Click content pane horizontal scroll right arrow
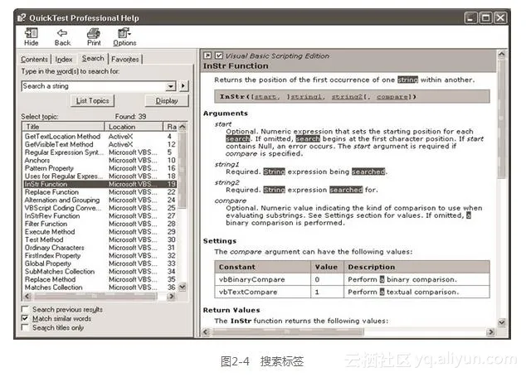 coord(491,332)
